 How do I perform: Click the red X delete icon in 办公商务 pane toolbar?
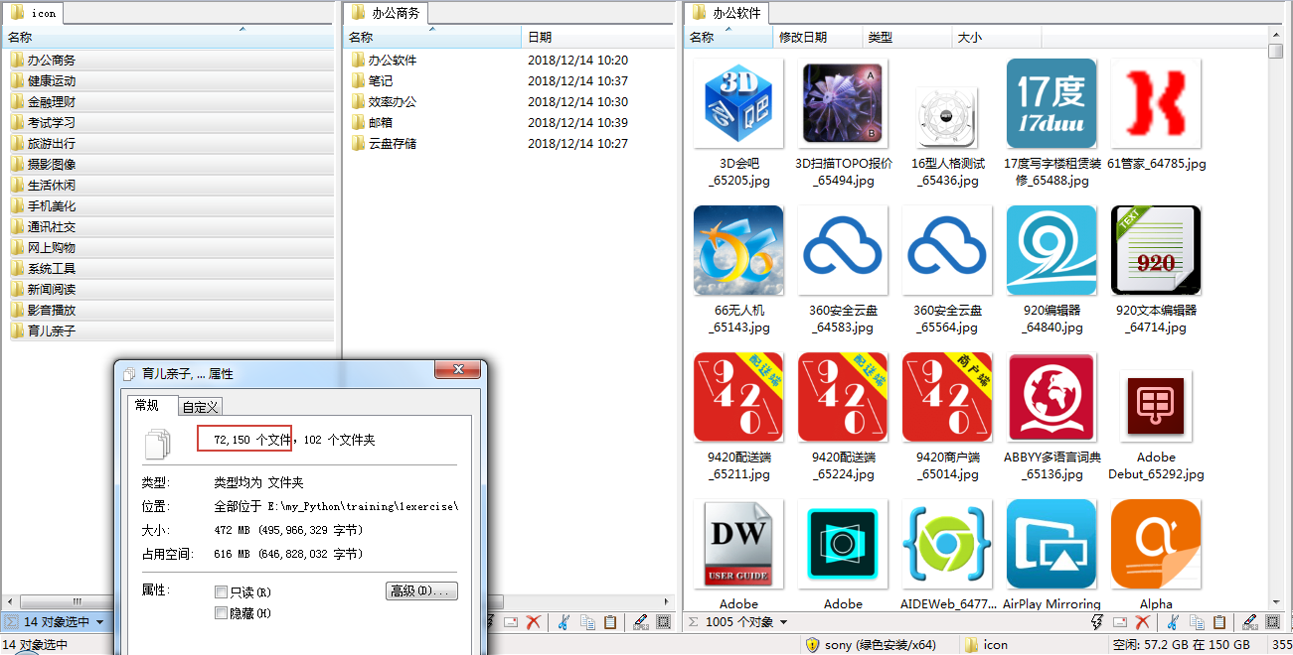pyautogui.click(x=533, y=622)
